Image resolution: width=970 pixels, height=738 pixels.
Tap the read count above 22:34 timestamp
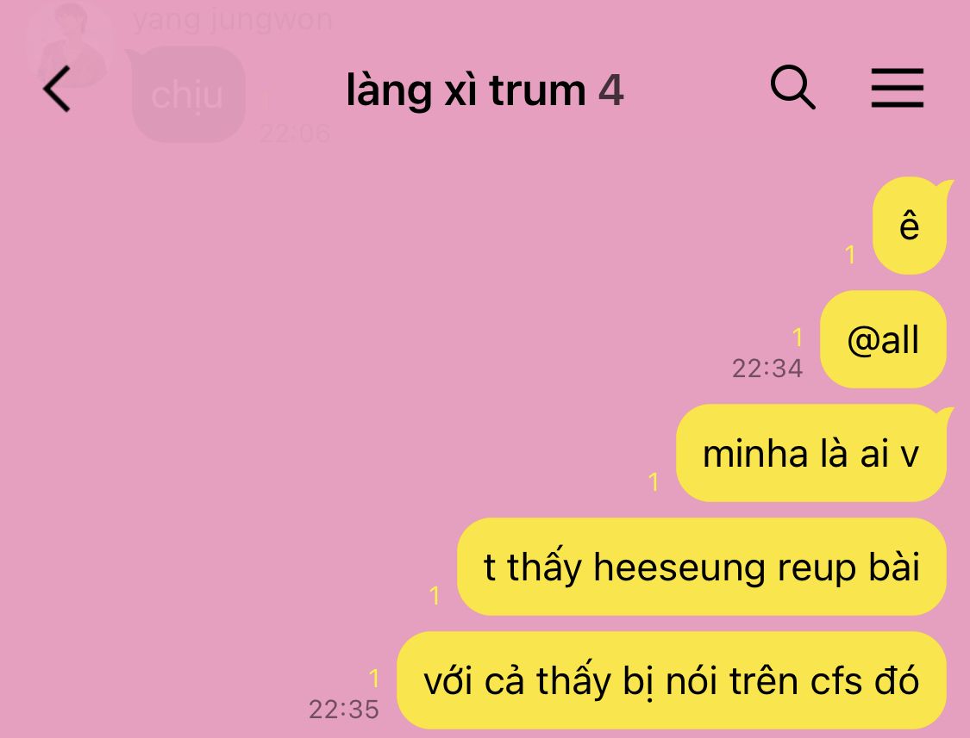(x=798, y=338)
